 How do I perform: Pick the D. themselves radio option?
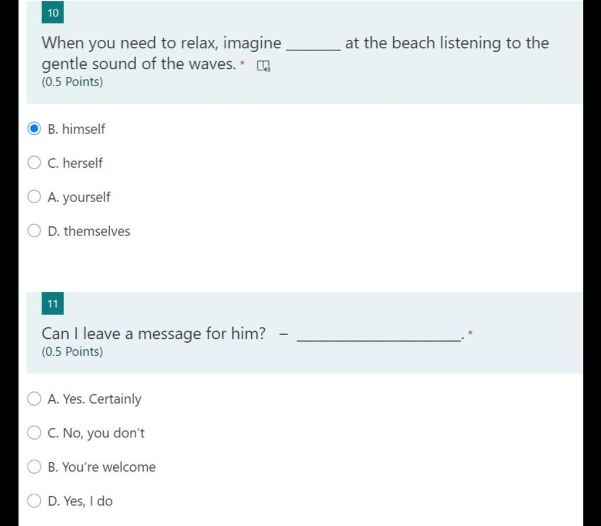(34, 231)
